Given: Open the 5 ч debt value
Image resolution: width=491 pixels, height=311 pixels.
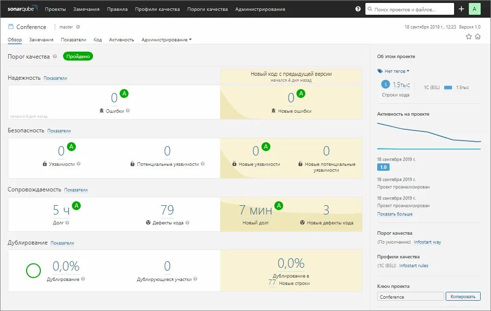Looking at the screenshot, I should tap(61, 210).
